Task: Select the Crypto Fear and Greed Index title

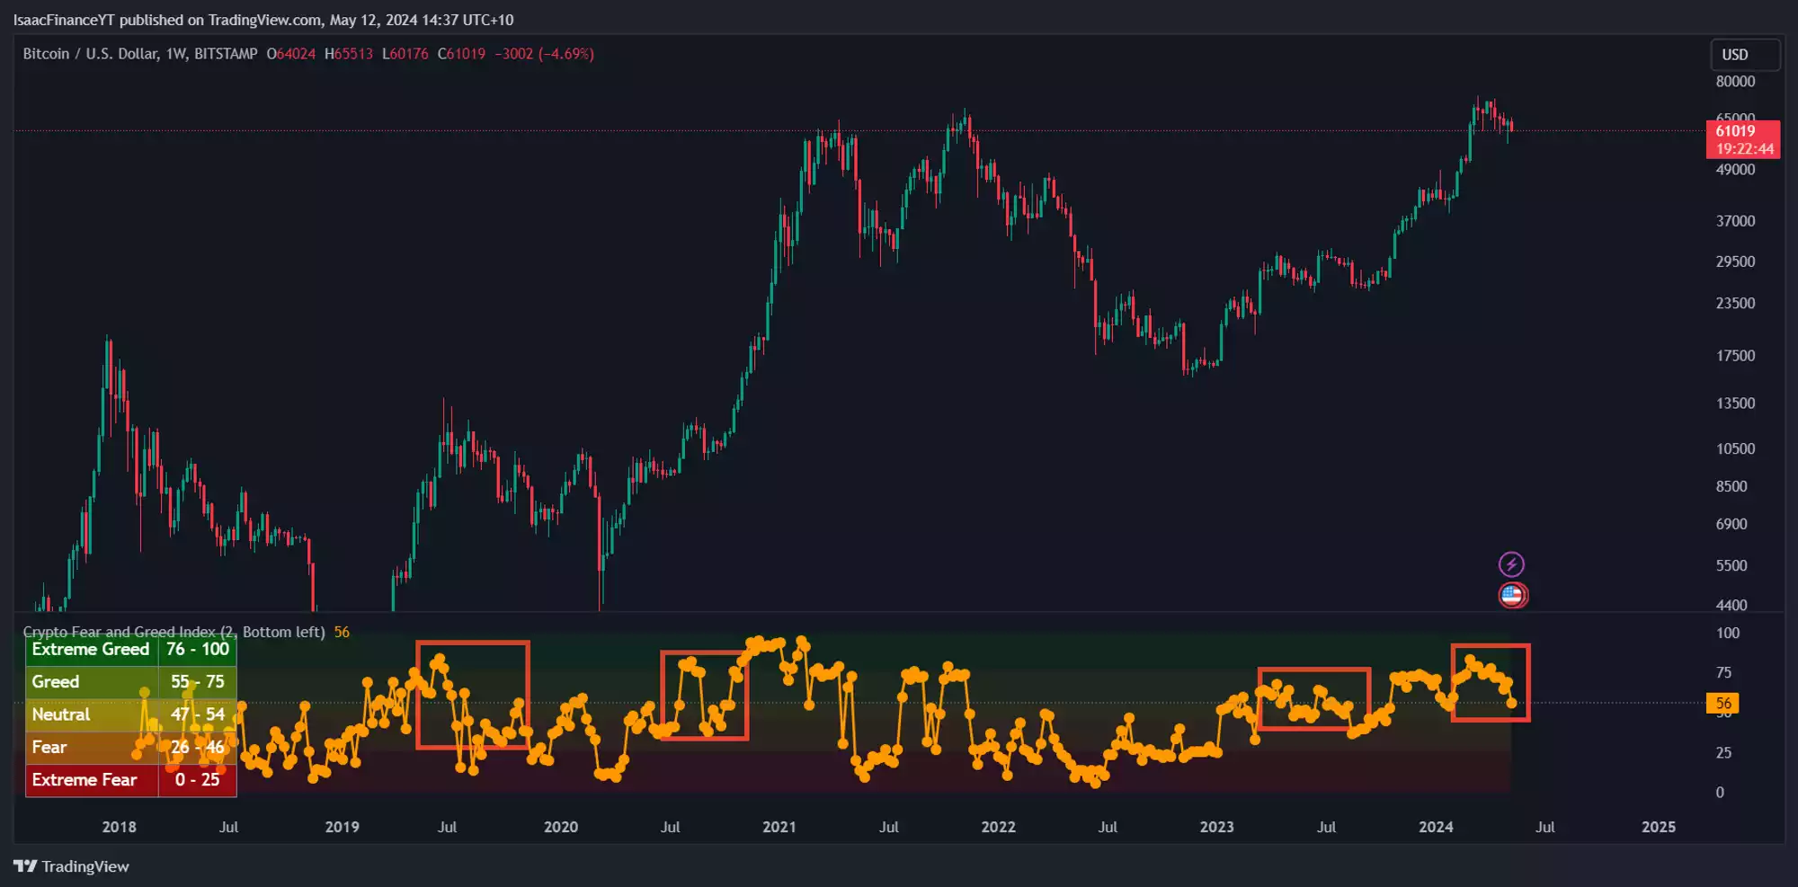Action: pyautogui.click(x=174, y=632)
